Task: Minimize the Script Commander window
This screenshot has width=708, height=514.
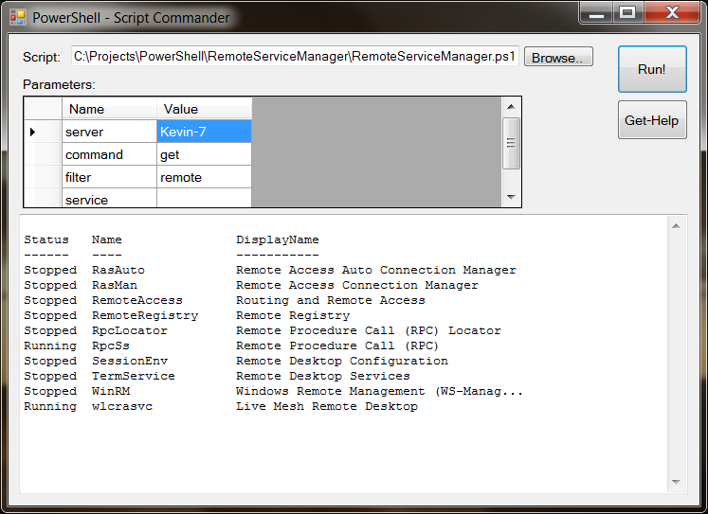Action: [x=596, y=12]
